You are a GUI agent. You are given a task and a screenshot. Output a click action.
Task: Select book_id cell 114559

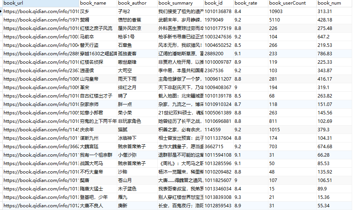218,129
